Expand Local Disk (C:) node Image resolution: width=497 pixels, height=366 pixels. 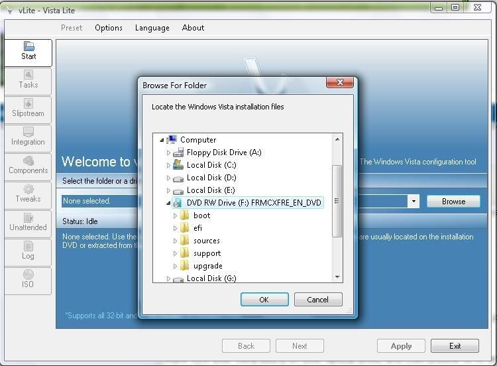tap(168, 165)
